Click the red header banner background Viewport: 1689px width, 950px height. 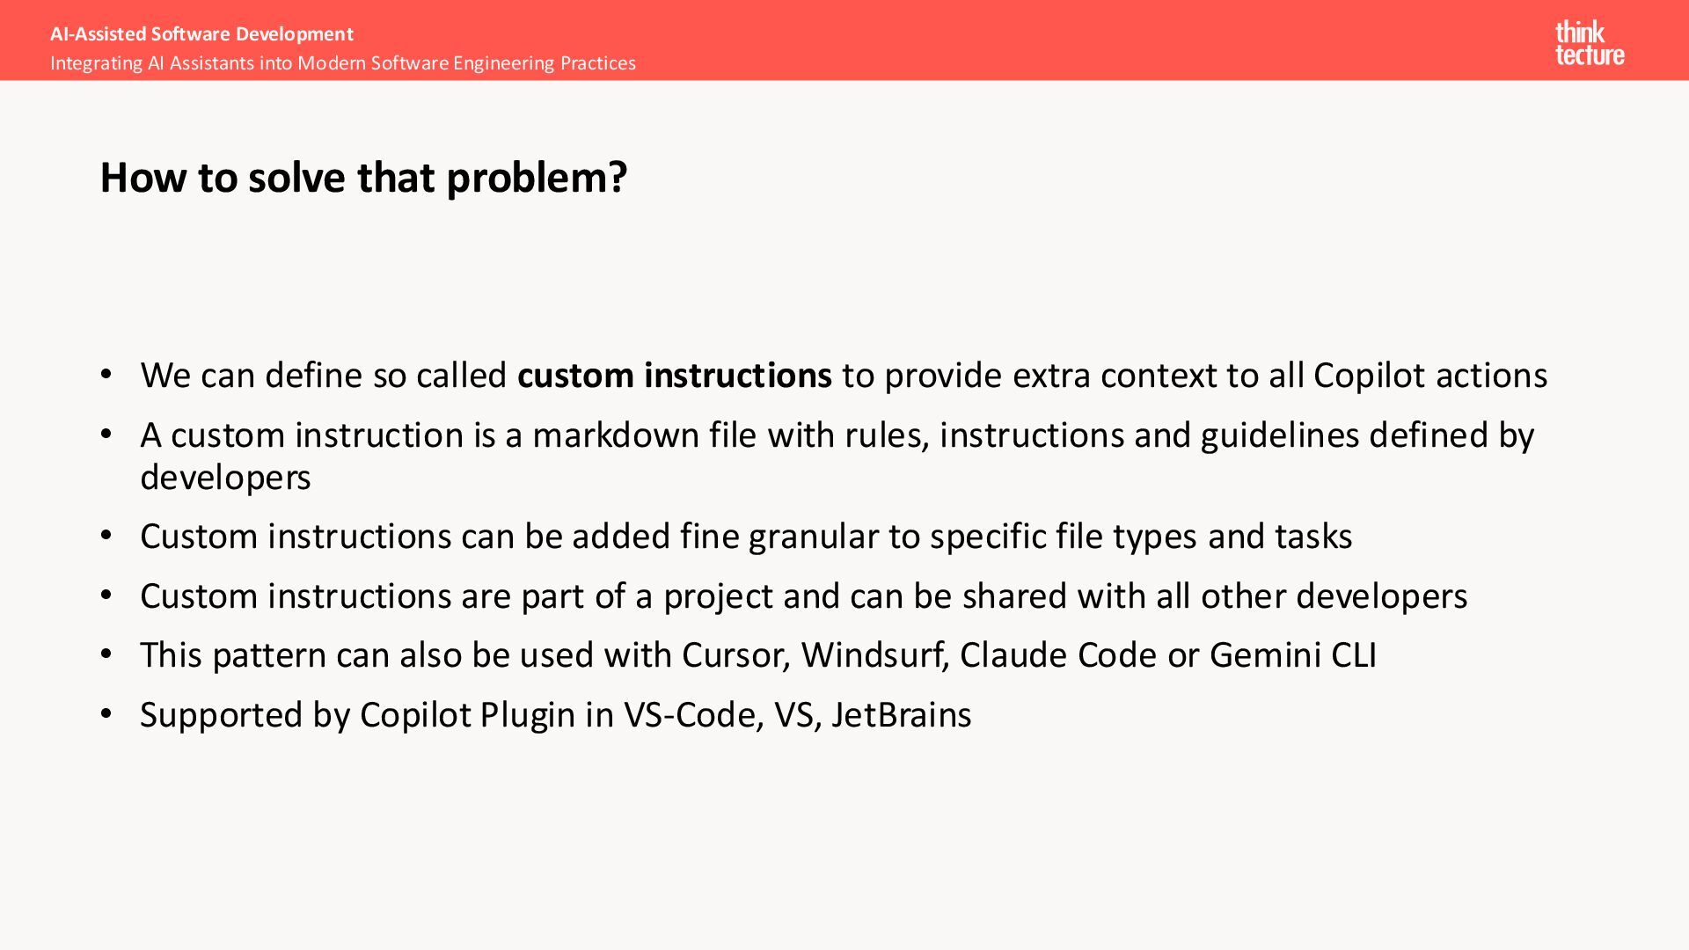tap(1056, 40)
